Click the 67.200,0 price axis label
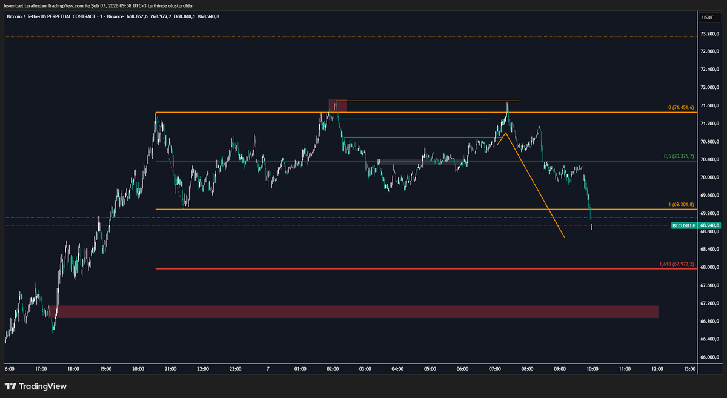 (709, 303)
